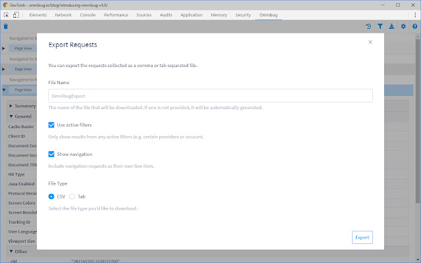Minimize the DevTools window
Screen dimensions: 421x263
(383, 5)
